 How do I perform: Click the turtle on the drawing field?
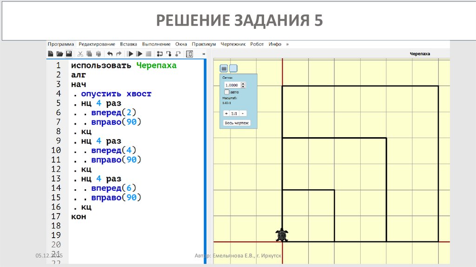tap(282, 235)
